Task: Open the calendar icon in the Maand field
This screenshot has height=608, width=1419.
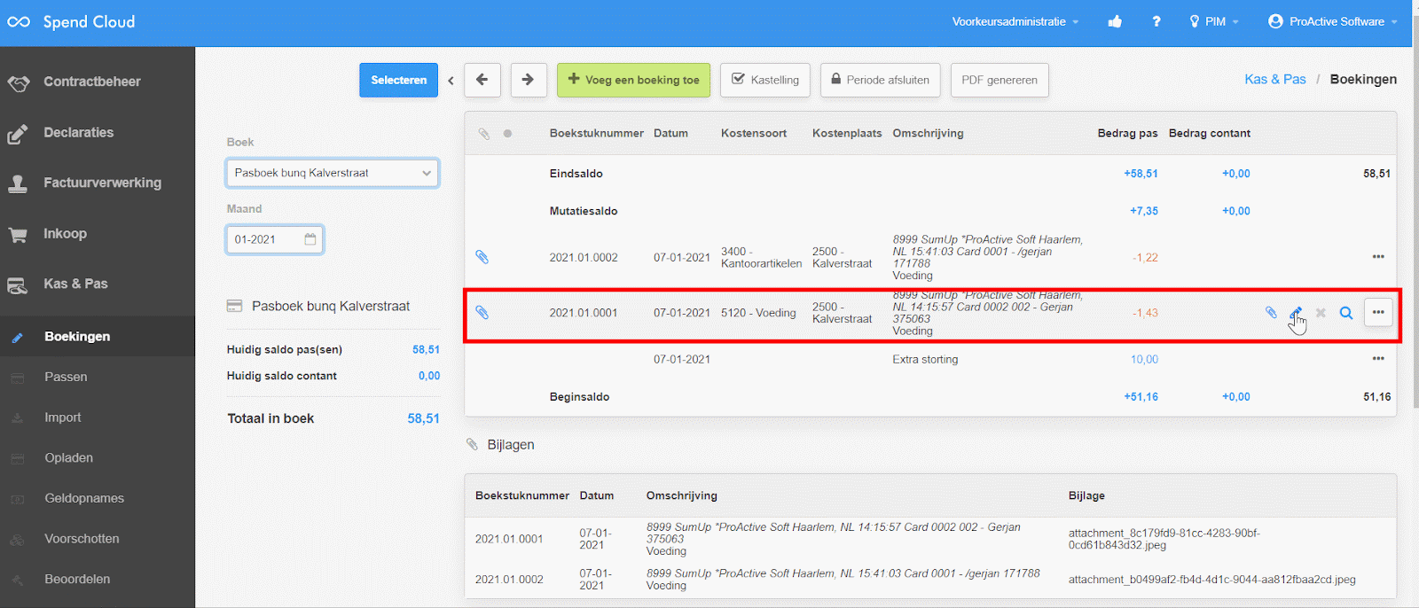Action: (x=310, y=239)
